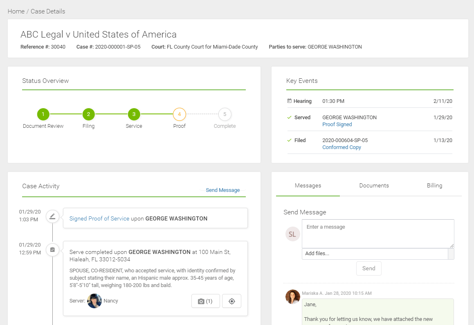The width and height of the screenshot is (474, 325).
Task: Go to Home in the breadcrumb
Action: [16, 11]
